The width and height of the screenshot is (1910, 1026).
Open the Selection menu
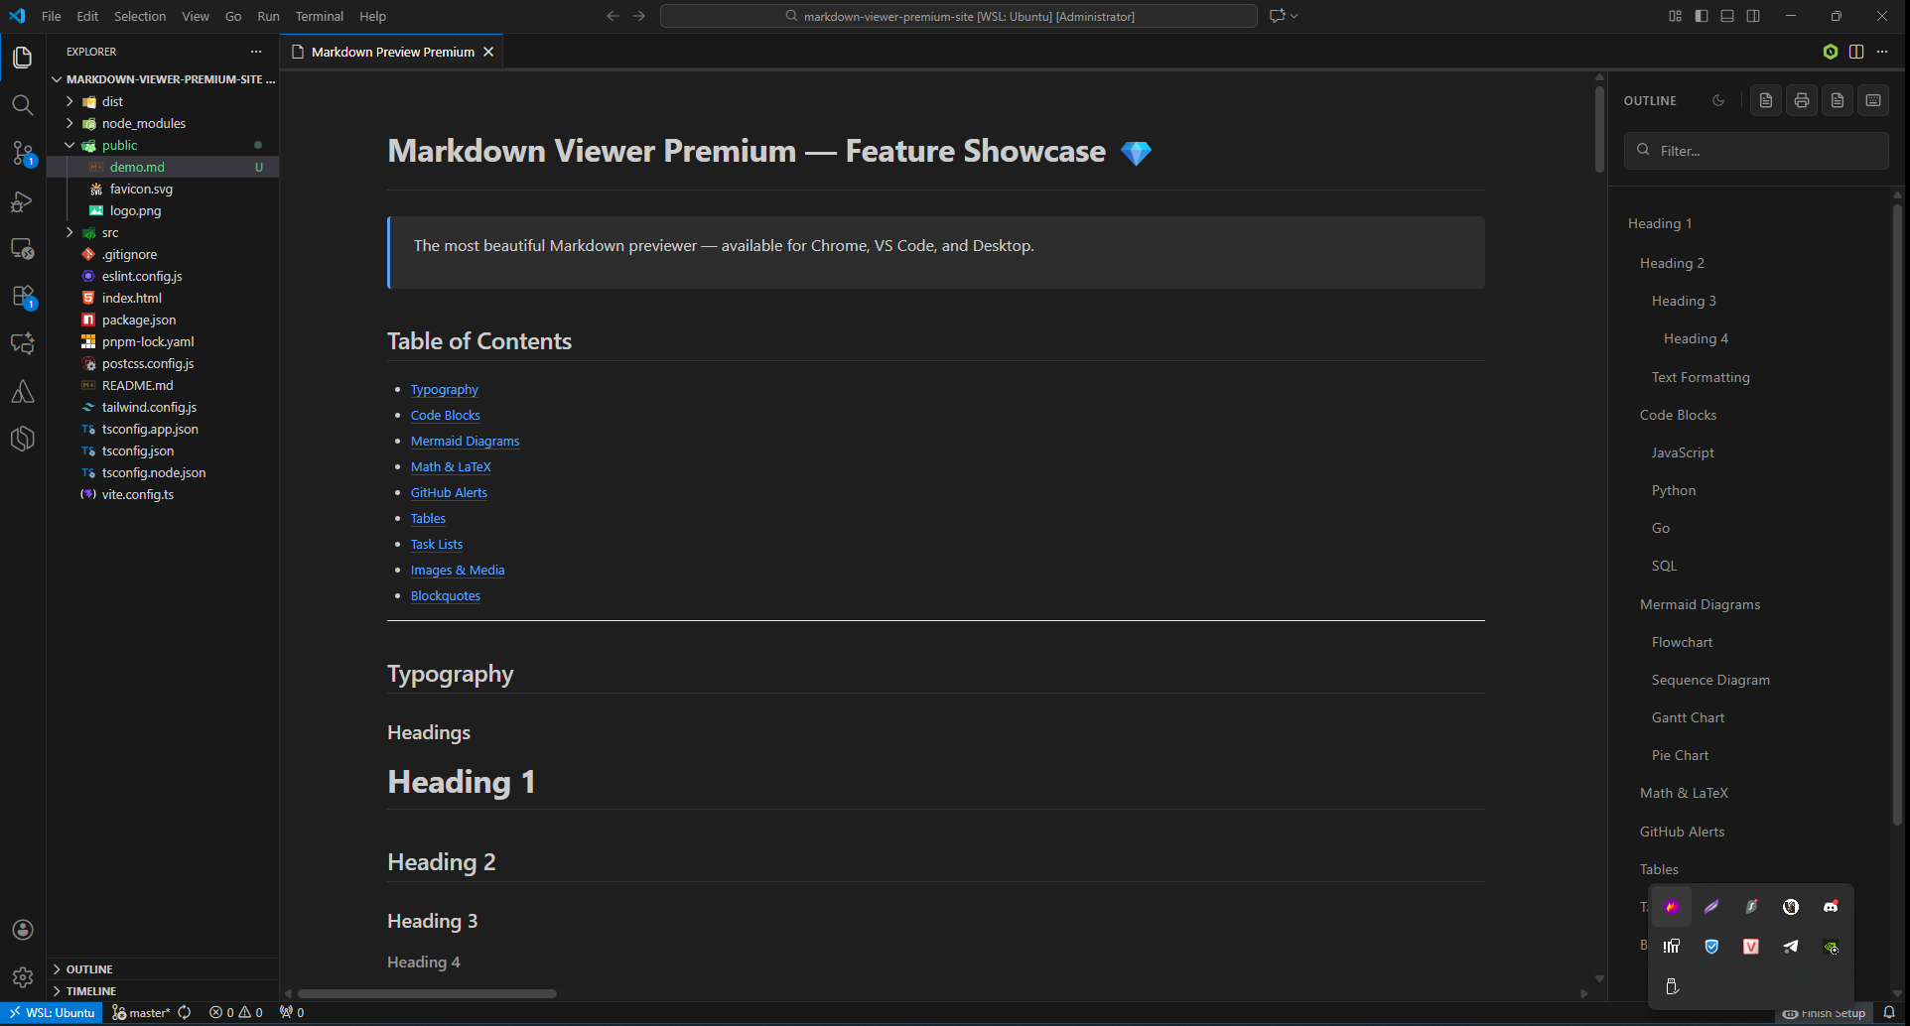(x=140, y=16)
